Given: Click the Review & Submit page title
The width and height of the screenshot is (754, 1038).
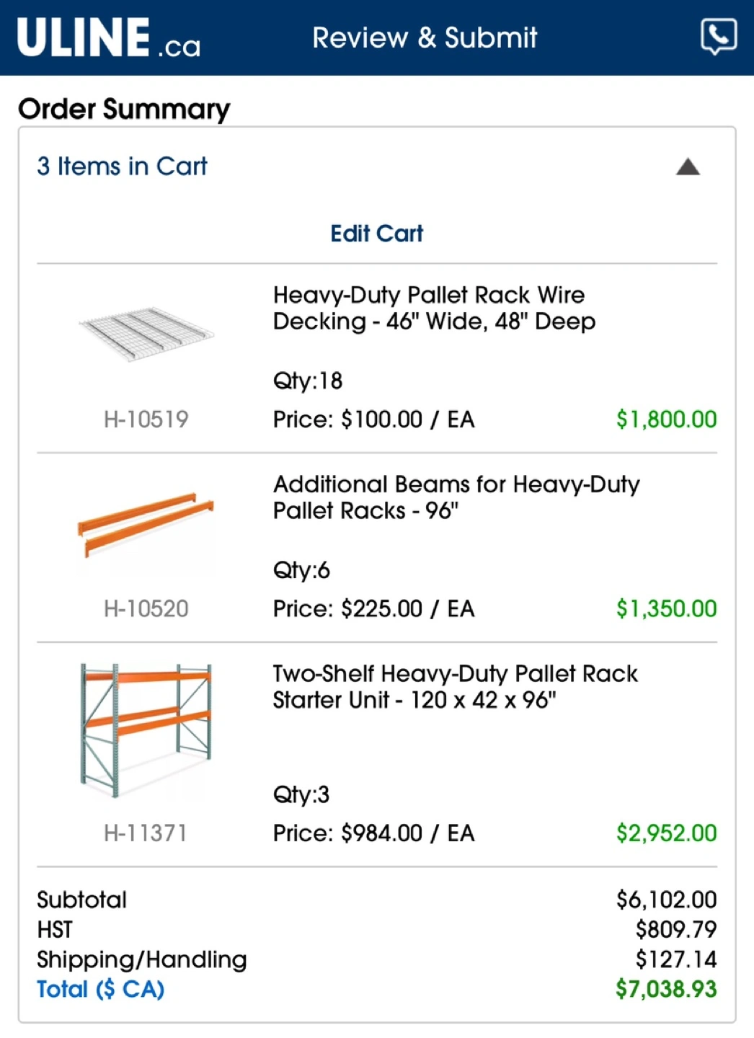Looking at the screenshot, I should coord(425,37).
